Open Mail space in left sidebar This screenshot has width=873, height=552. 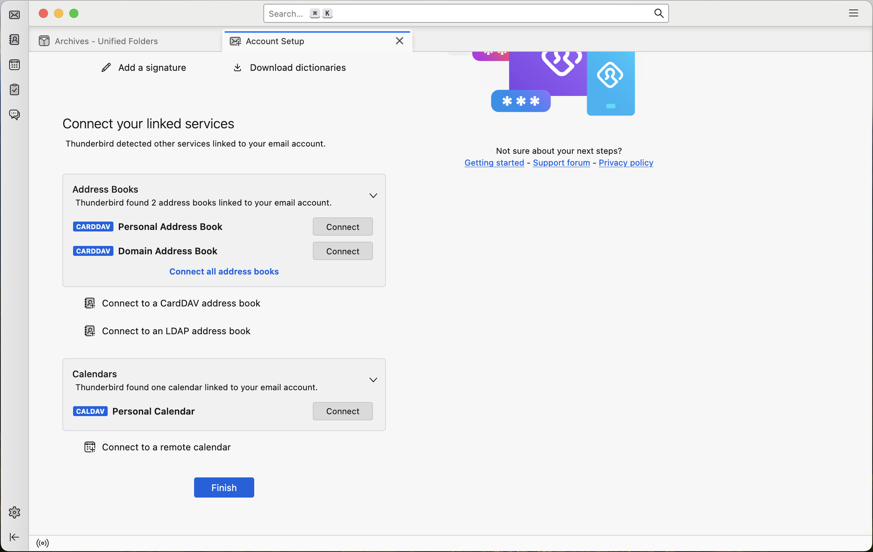pyautogui.click(x=15, y=15)
